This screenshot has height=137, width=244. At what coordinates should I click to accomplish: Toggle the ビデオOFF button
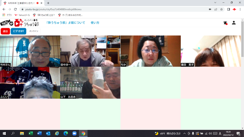click(18, 31)
